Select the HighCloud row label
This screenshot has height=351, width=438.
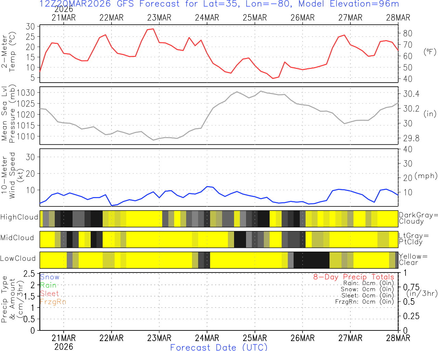(19, 217)
